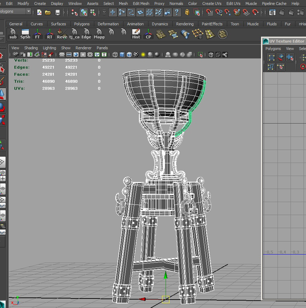Open the viewport Renderer menu
The height and width of the screenshot is (308, 306).
point(83,48)
